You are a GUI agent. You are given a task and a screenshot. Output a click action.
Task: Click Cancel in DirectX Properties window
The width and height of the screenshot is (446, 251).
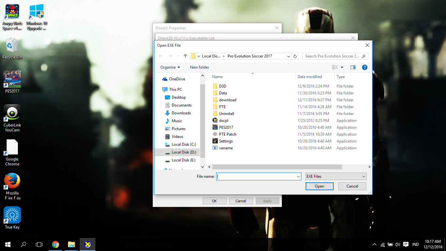[x=241, y=201]
